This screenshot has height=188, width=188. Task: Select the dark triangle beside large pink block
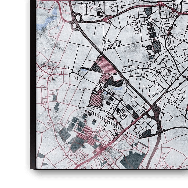pyautogui.click(x=96, y=67)
